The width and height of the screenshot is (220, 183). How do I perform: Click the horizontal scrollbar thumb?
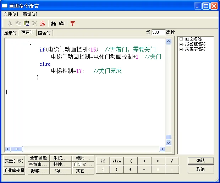click(17, 149)
